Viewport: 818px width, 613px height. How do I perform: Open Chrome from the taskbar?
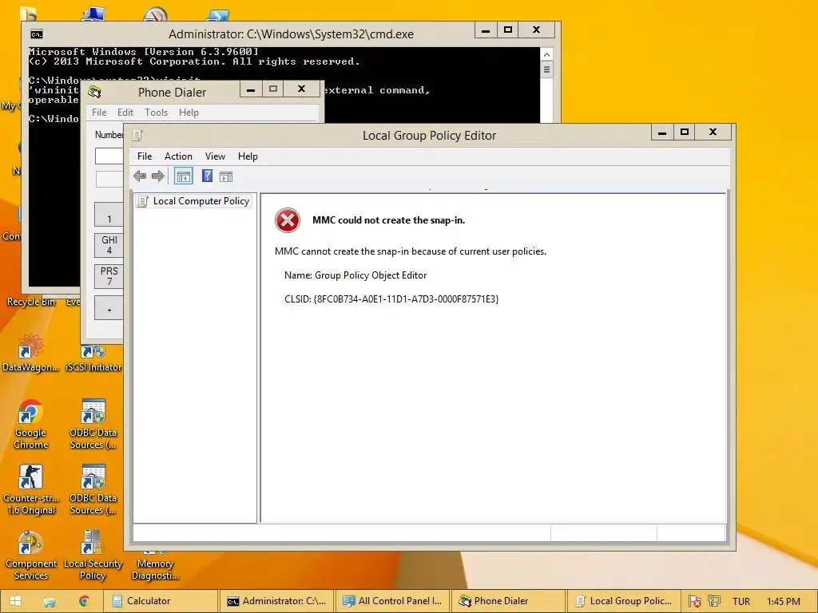(83, 602)
